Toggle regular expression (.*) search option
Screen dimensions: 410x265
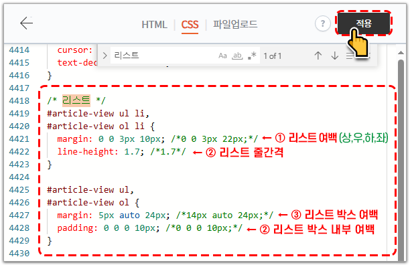point(252,56)
